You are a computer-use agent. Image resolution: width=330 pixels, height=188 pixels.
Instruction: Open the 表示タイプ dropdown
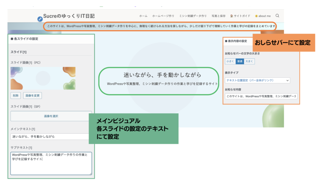257,80
